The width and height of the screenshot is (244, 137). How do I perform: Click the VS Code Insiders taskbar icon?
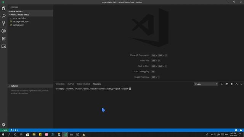tap(65, 134)
